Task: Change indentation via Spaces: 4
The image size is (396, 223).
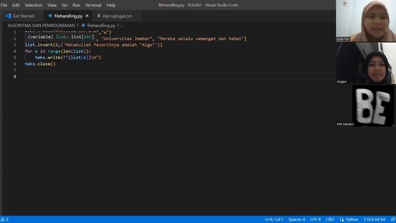Action: 296,219
